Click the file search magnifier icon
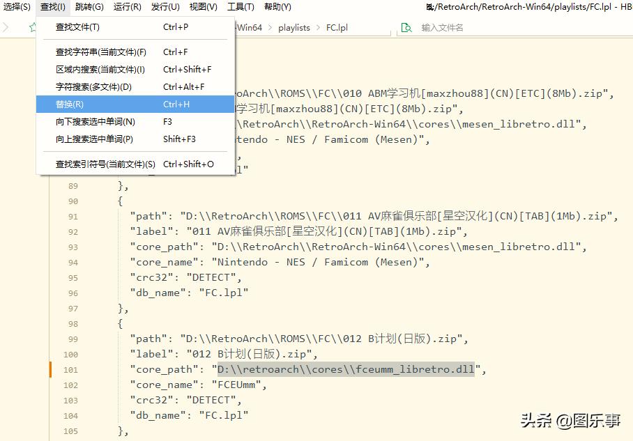 pos(406,27)
